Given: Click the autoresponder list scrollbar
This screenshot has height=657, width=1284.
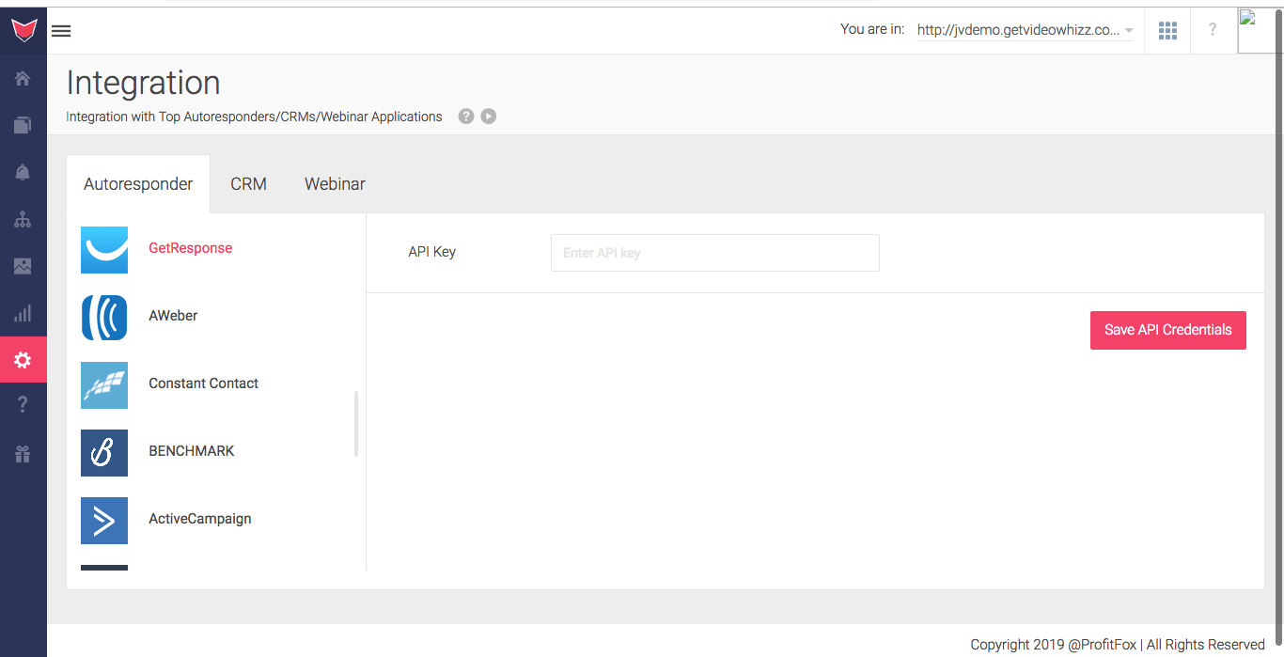Looking at the screenshot, I should click(356, 424).
